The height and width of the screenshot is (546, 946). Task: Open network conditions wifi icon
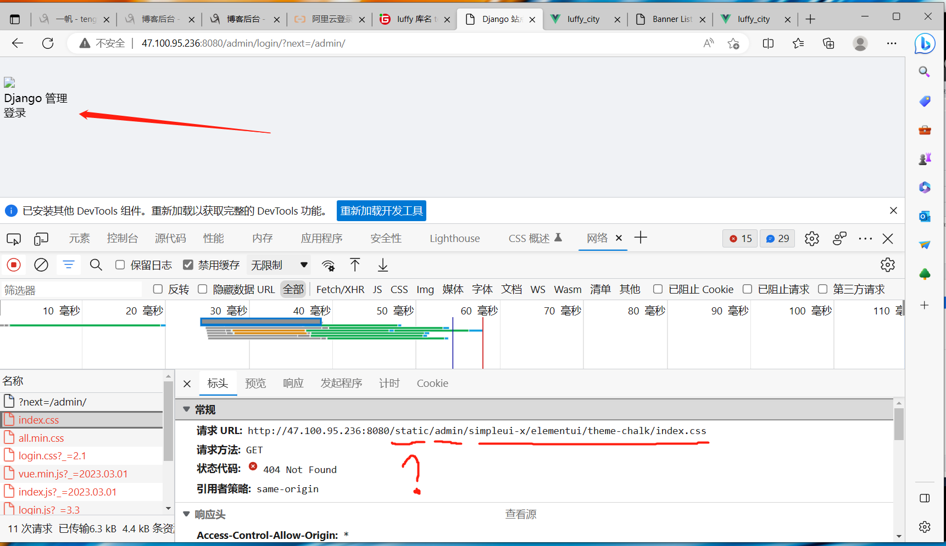point(328,266)
